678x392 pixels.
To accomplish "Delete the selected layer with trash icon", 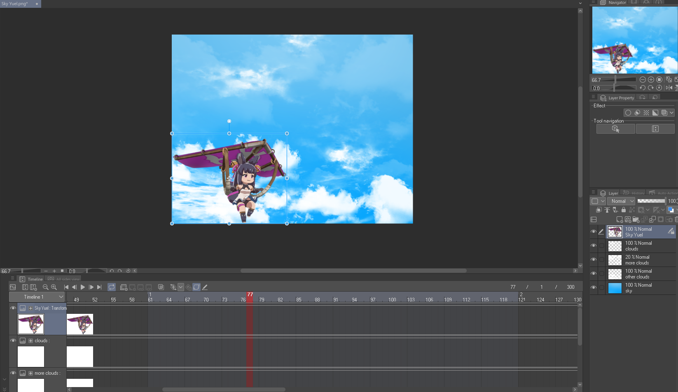I will click(676, 220).
